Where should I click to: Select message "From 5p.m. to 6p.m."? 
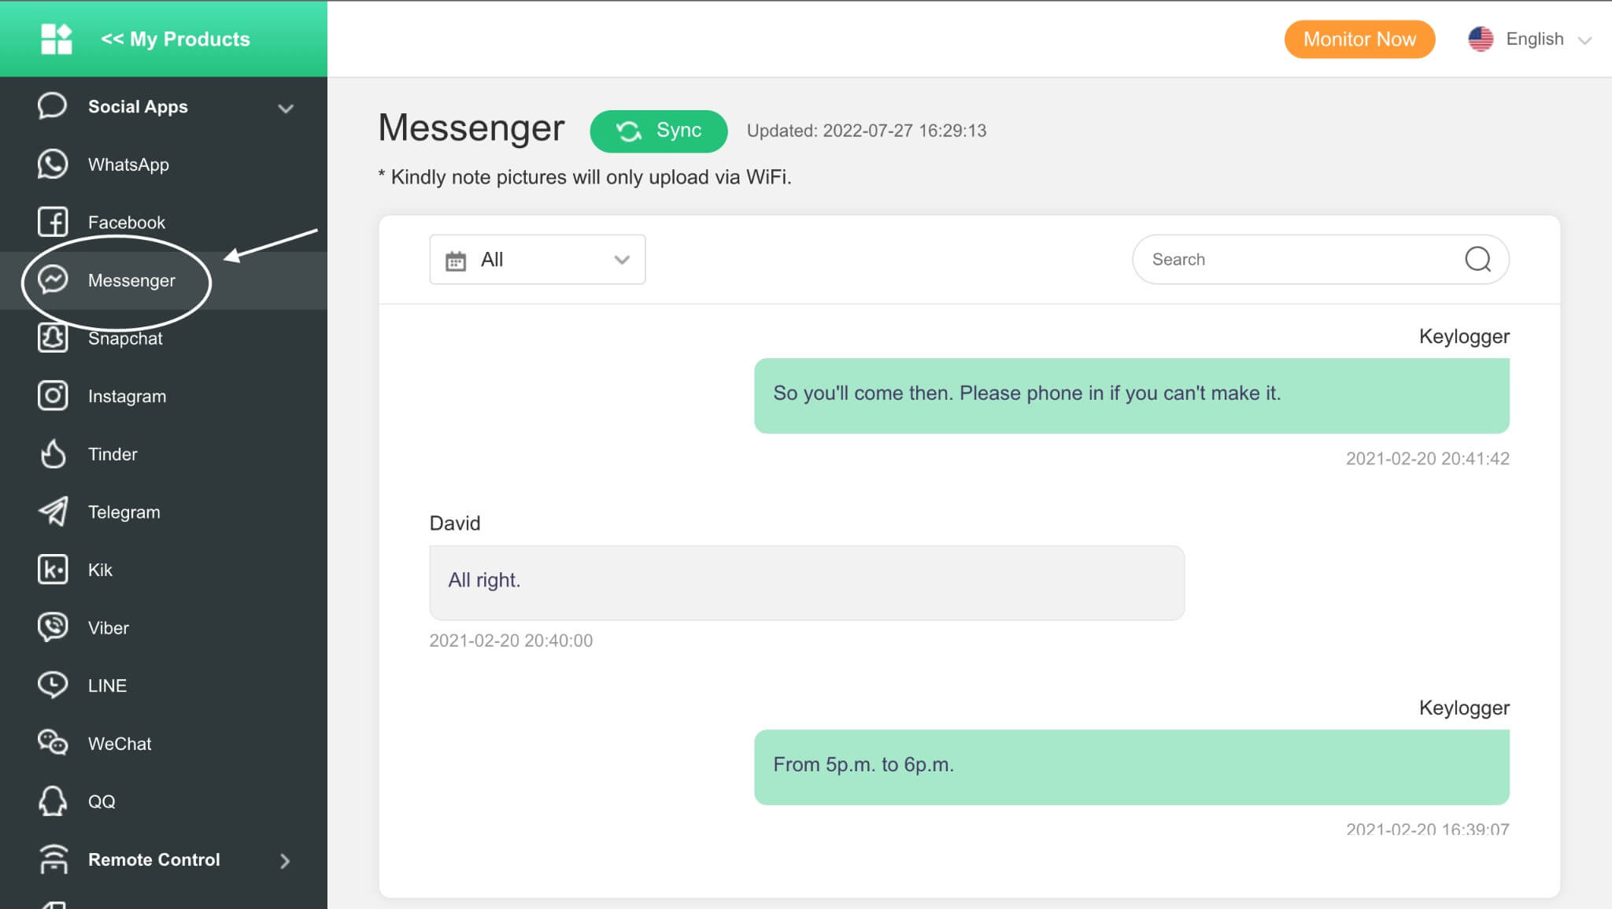(x=1132, y=767)
